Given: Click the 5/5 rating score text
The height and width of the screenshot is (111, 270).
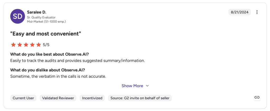Looking at the screenshot, I should click(x=46, y=45).
